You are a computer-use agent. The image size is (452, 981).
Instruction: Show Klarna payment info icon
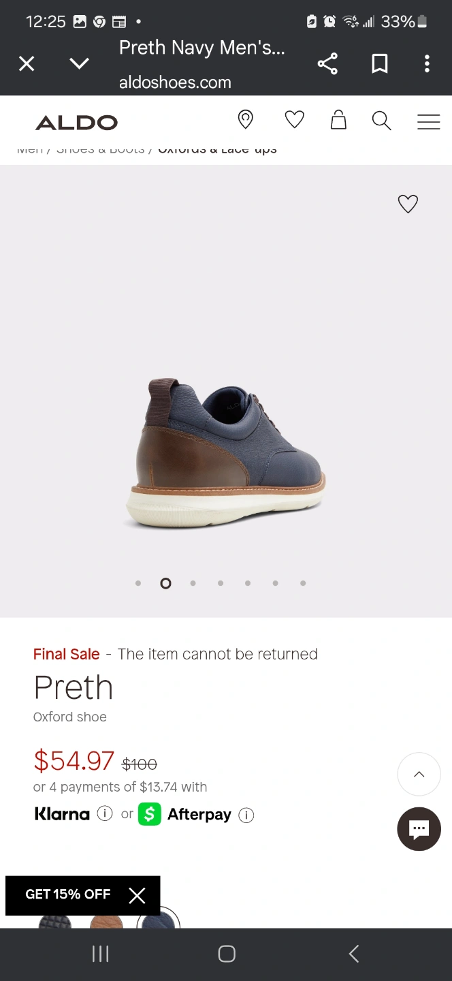point(104,813)
